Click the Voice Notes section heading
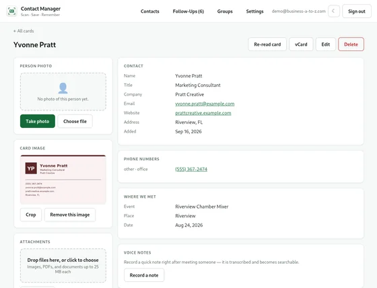The width and height of the screenshot is (377, 288). pos(137,252)
